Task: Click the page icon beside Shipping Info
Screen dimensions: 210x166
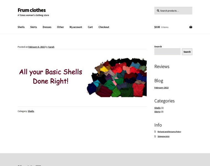Action: pyautogui.click(x=155, y=136)
